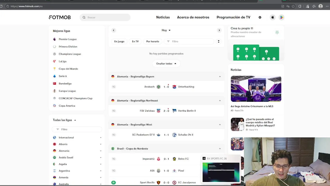Click the FSV Zwickau team crest
Viewport: 330px width, 186px height.
coord(159,111)
